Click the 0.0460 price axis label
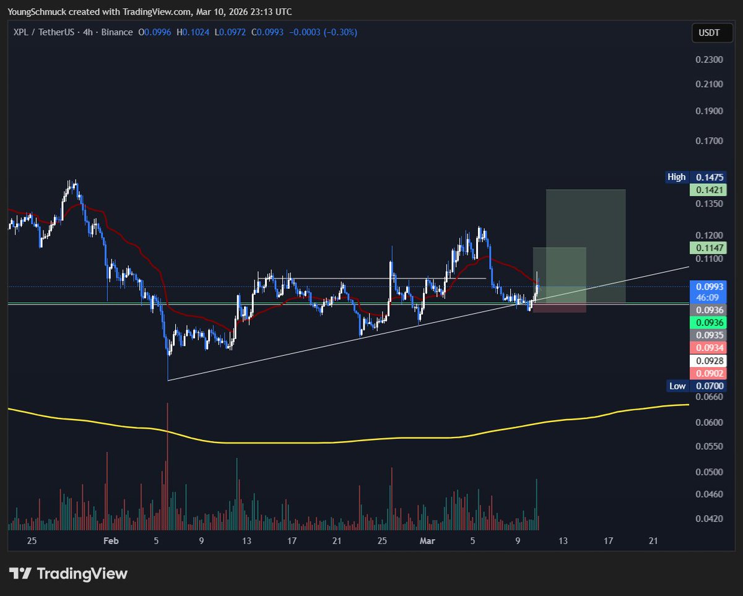The height and width of the screenshot is (596, 743). tap(708, 495)
